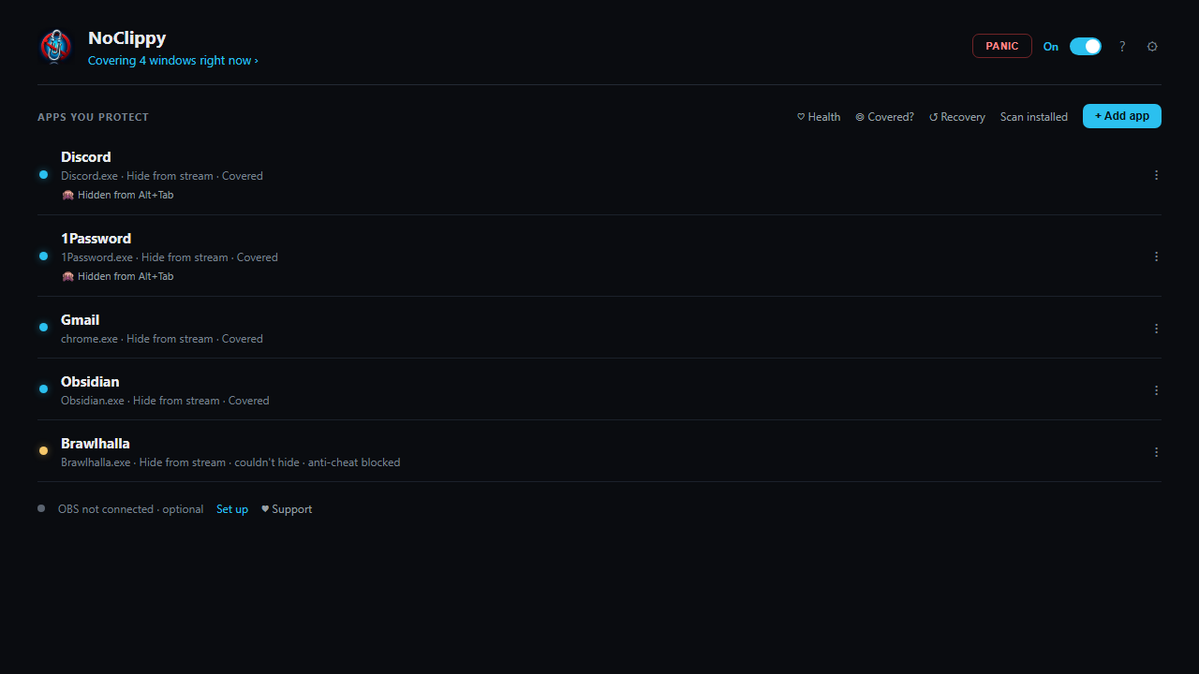Open Obsidian row's three-dot menu
Image resolution: width=1199 pixels, height=674 pixels.
point(1156,390)
